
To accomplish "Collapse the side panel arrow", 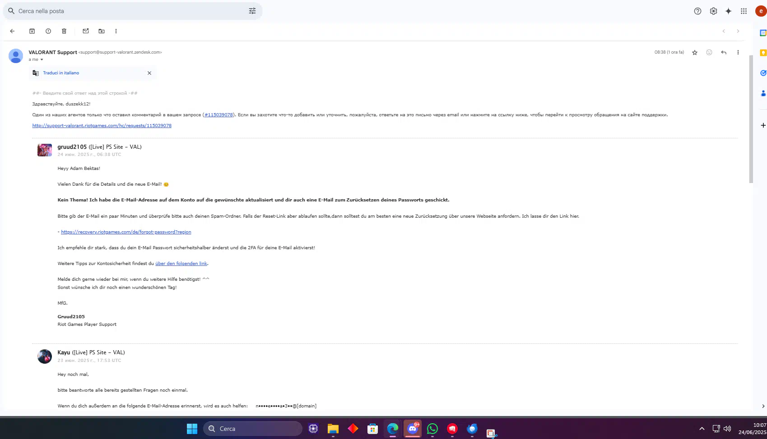I will click(x=763, y=406).
